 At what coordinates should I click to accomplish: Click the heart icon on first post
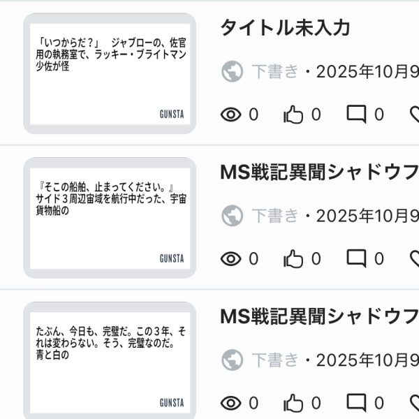click(x=415, y=115)
